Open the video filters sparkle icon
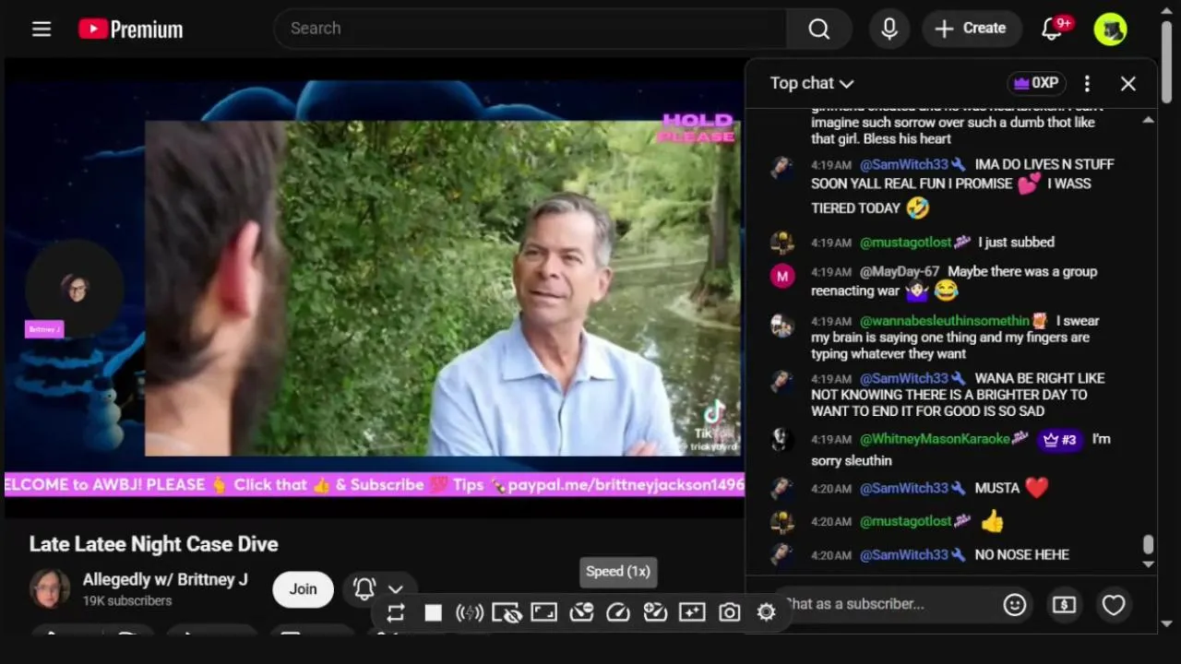The height and width of the screenshot is (664, 1181). coord(692,612)
